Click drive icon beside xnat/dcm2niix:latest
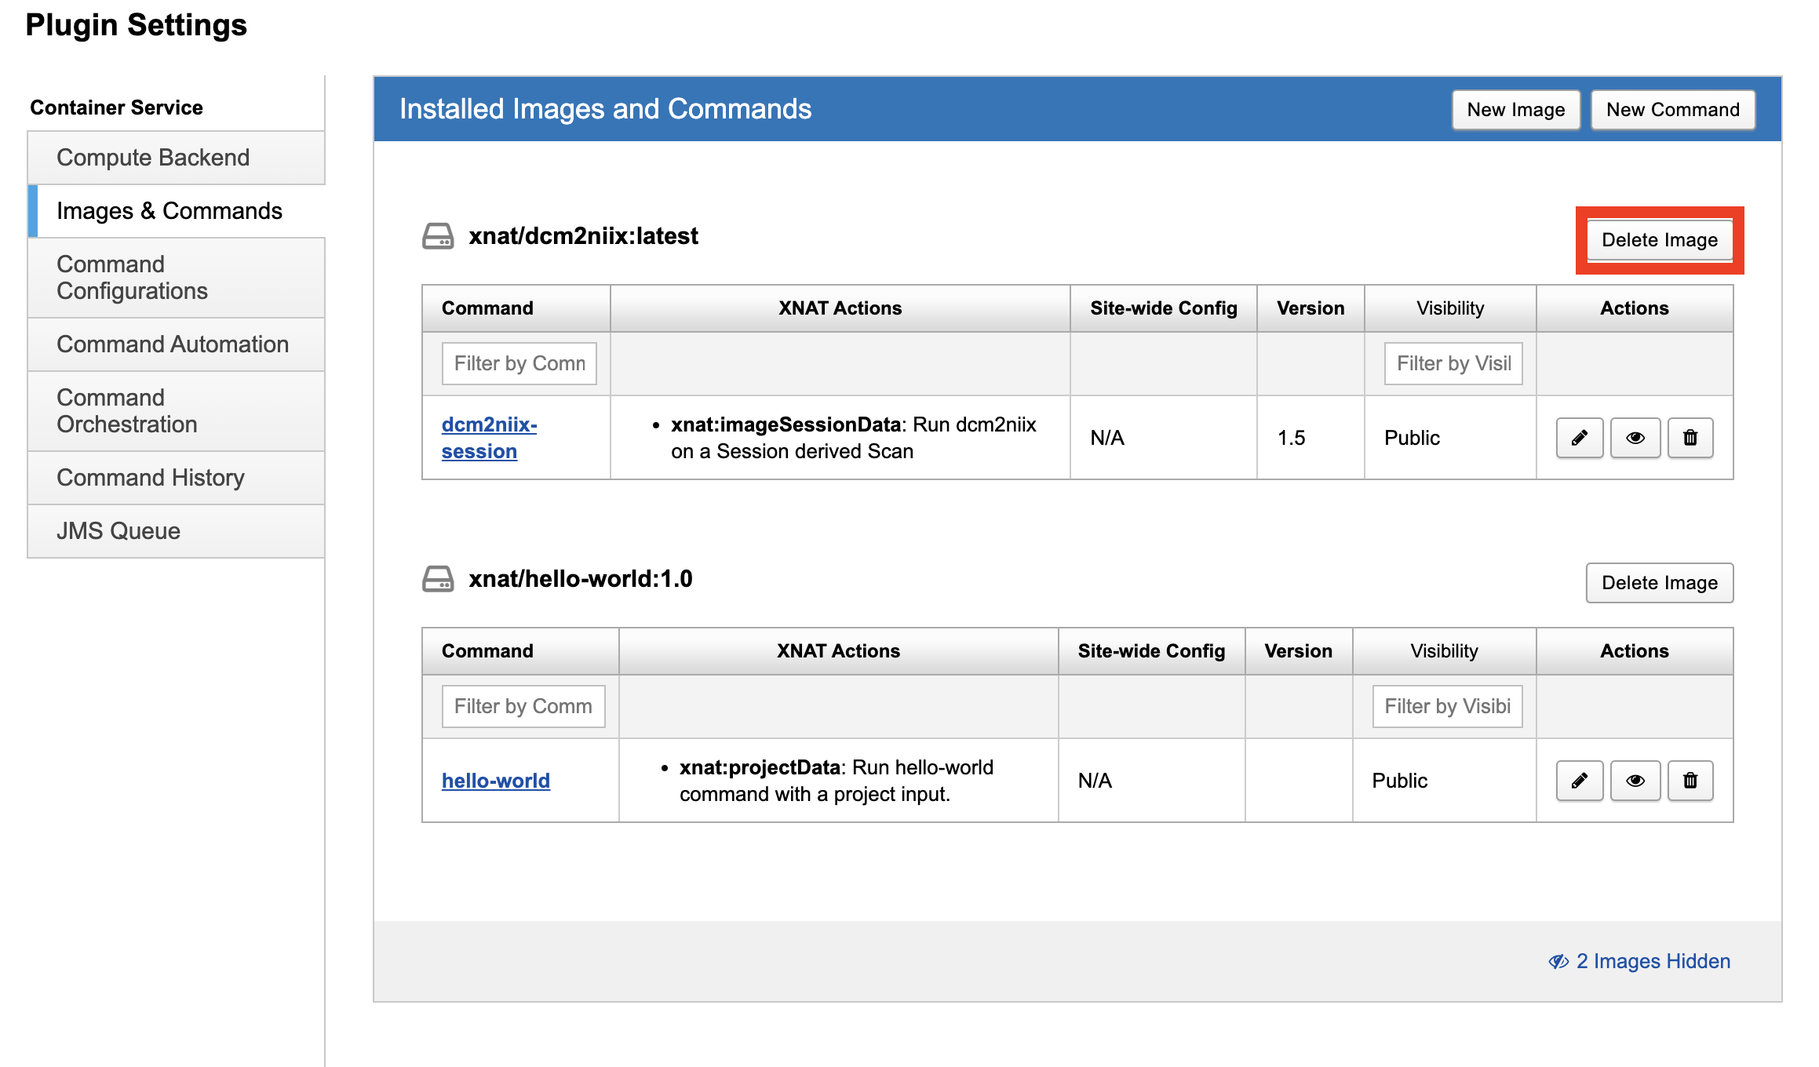 pos(438,236)
